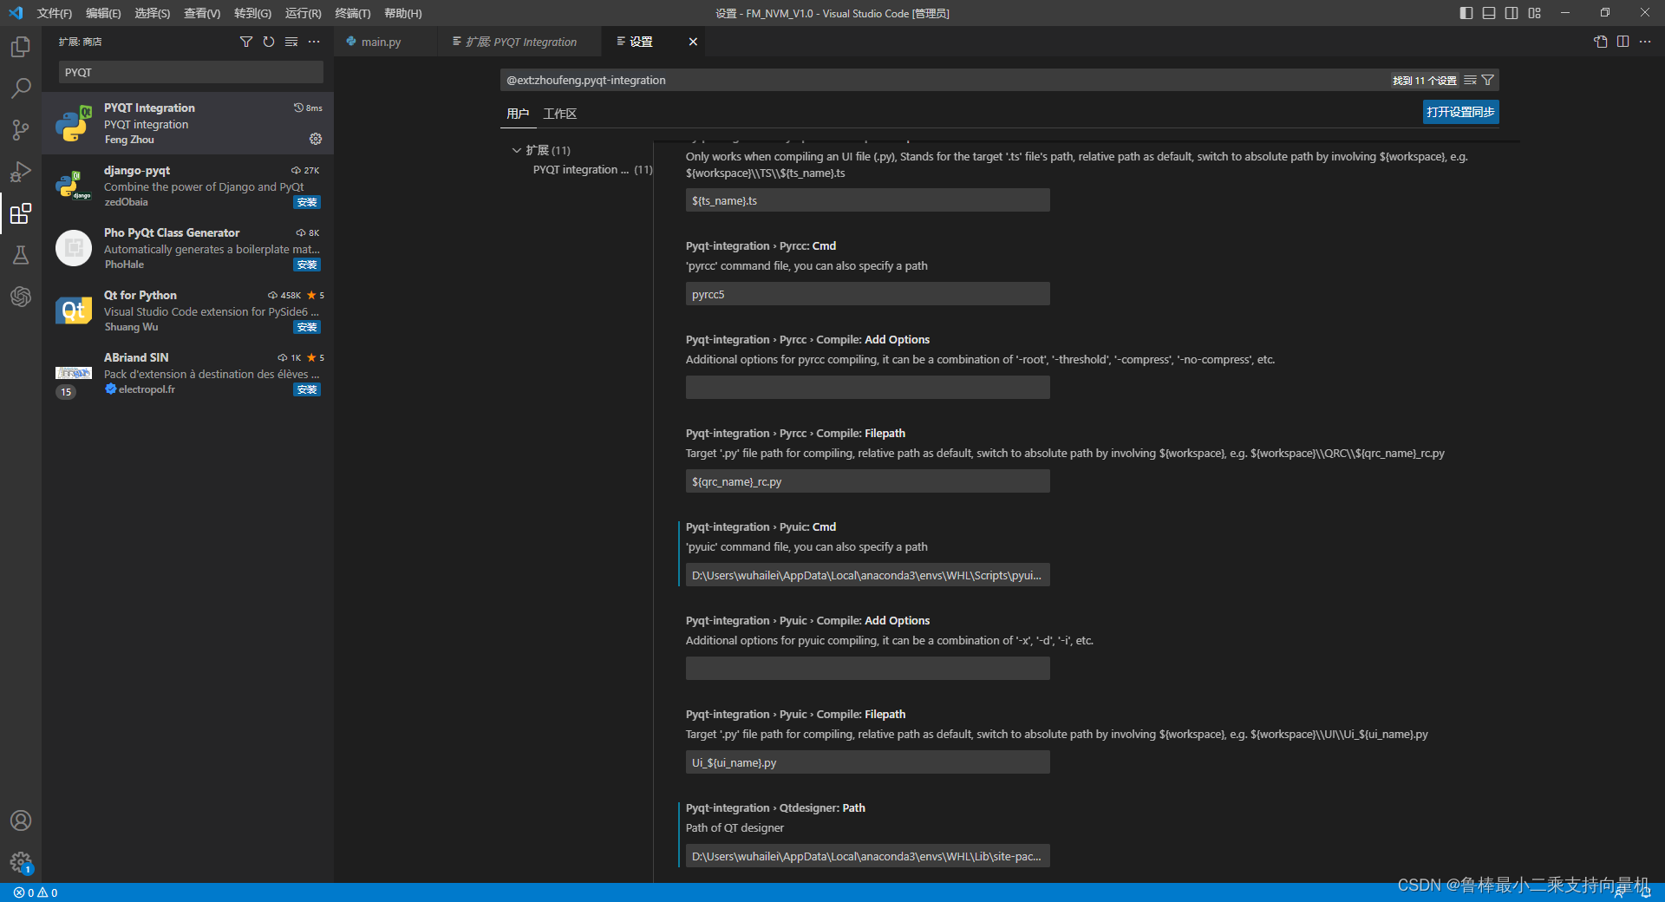Screen dimensions: 1665x902
Task: Install the ABriand SIN extension pack
Action: [307, 389]
